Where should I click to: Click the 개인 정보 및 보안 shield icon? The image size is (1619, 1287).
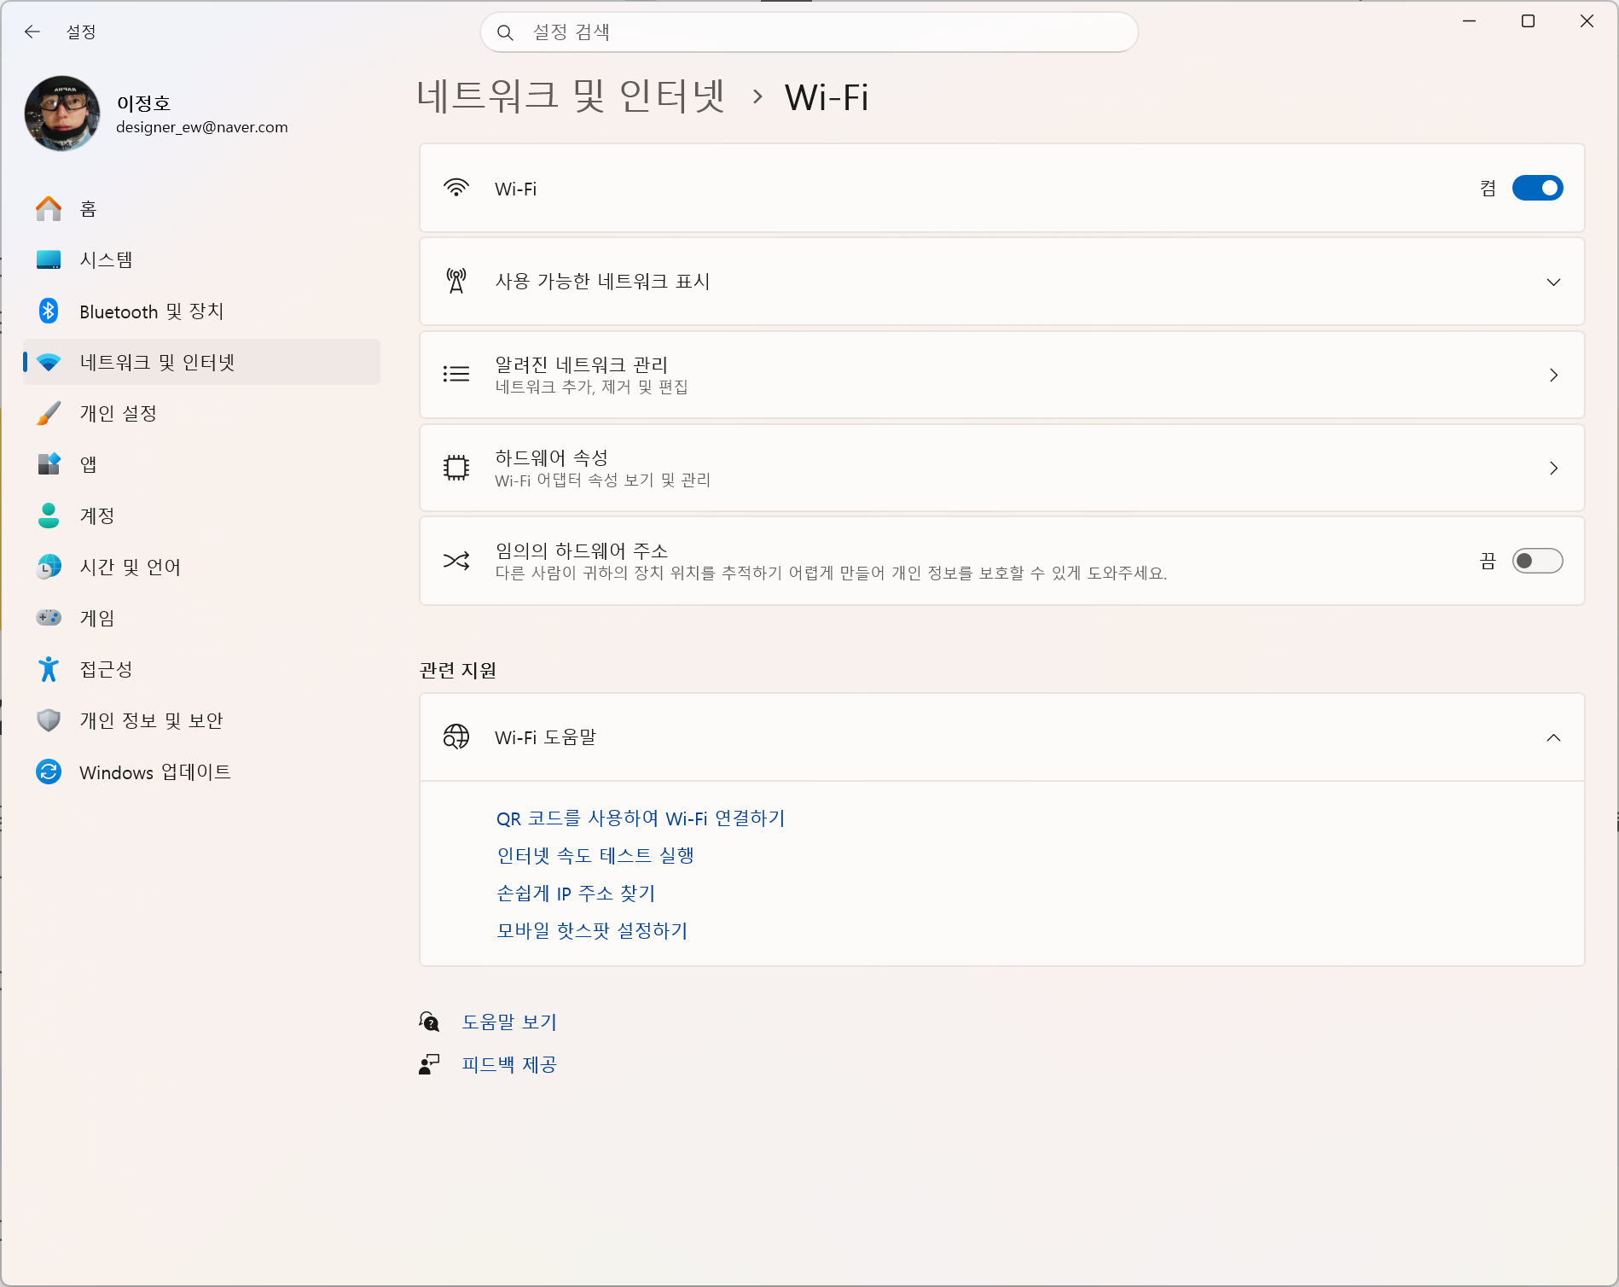click(x=49, y=720)
